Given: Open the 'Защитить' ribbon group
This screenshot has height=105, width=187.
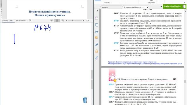Looking at the screenshot, I should [x=152, y=3].
